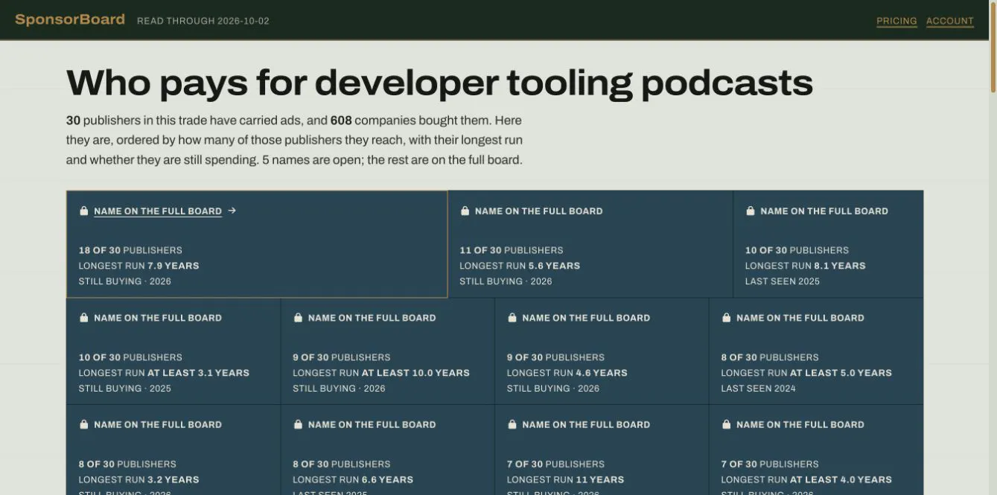Click the lock icon on the 10.0 years card

click(298, 318)
